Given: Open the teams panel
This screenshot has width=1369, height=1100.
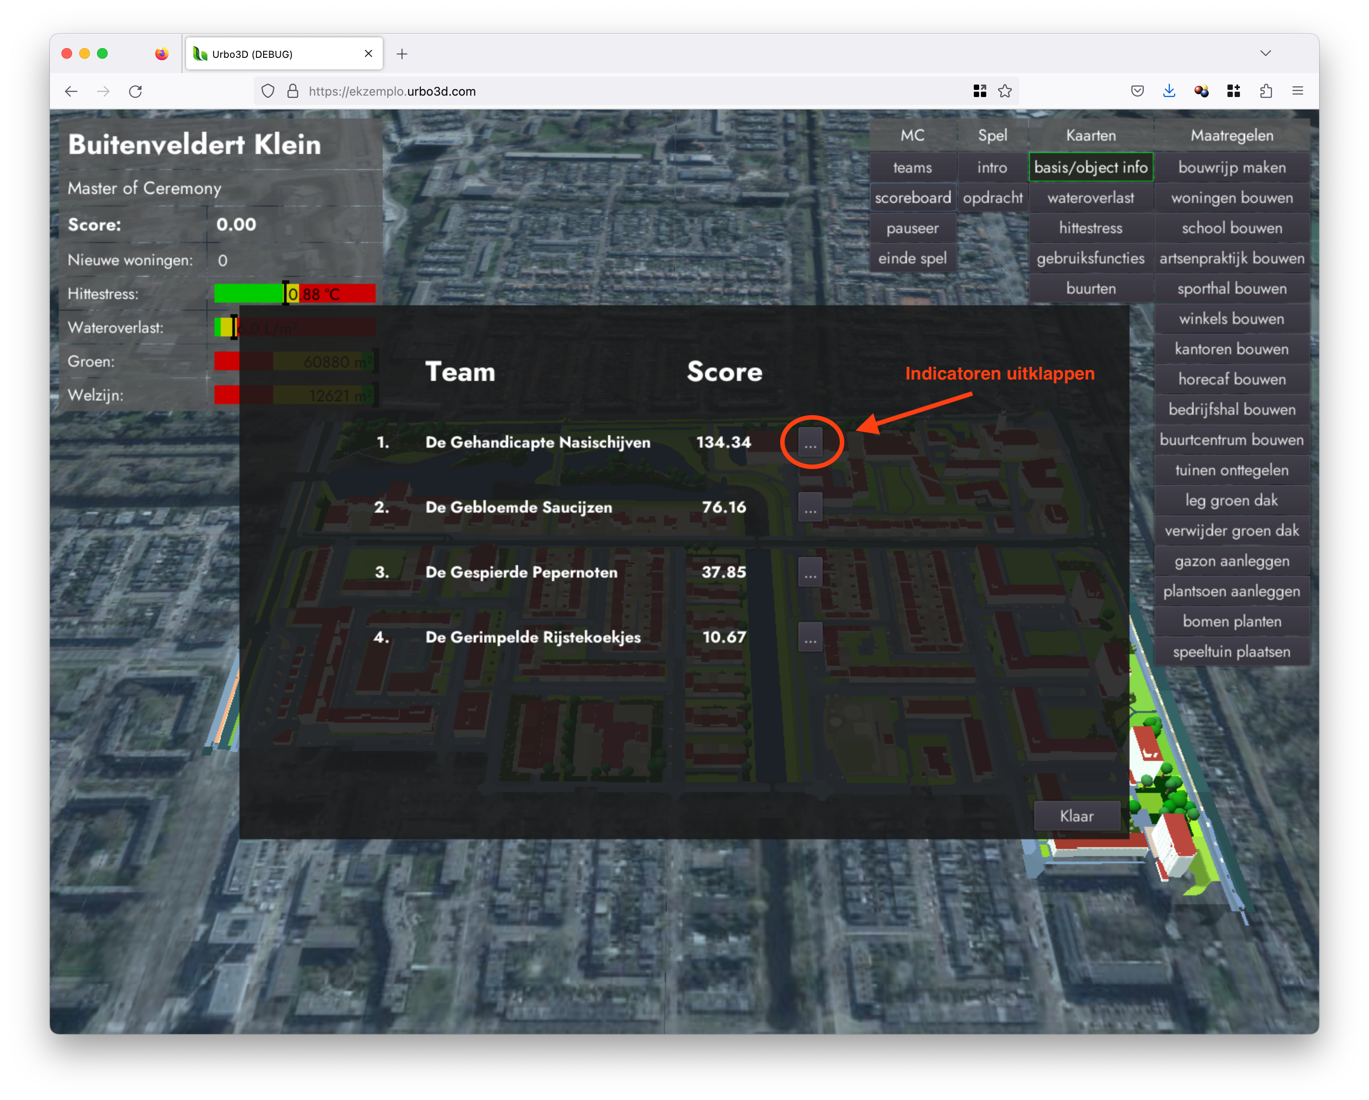Looking at the screenshot, I should 912,168.
